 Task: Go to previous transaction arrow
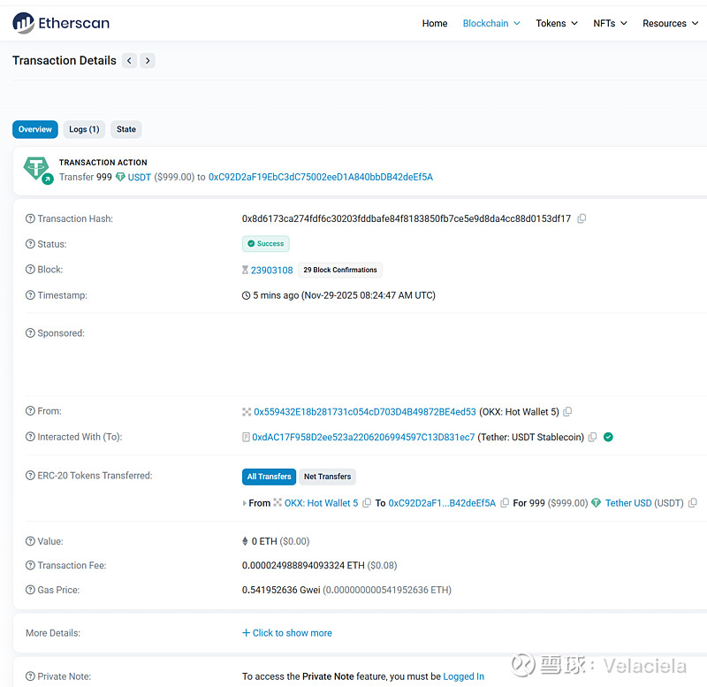point(129,60)
